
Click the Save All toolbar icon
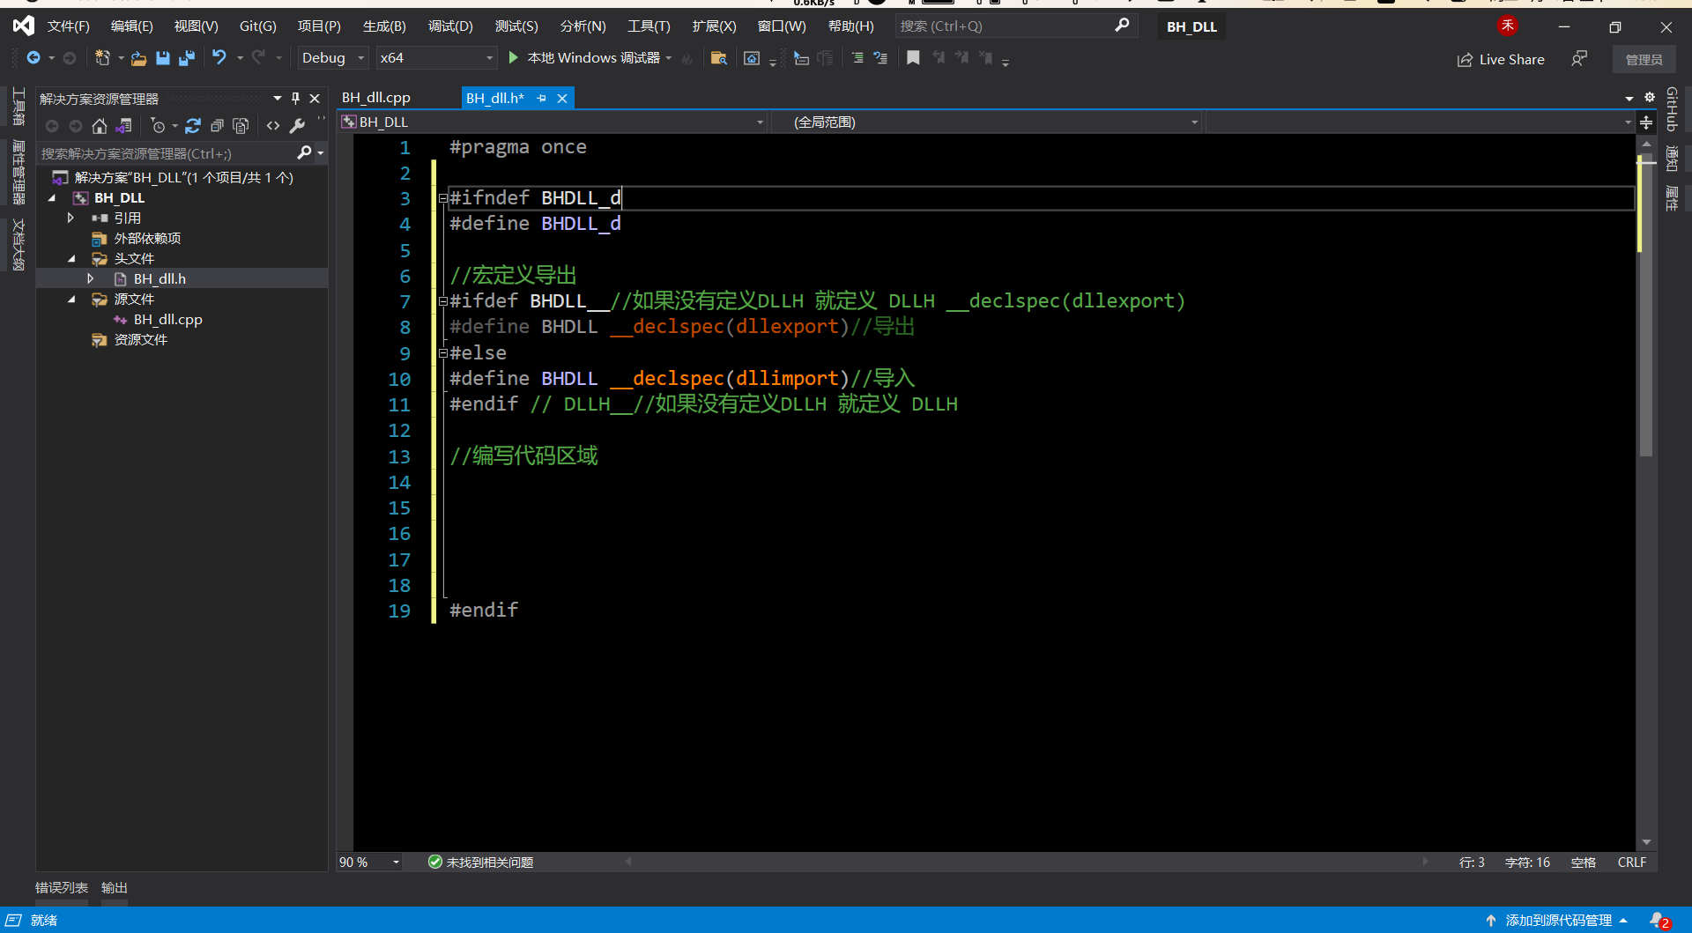click(186, 57)
